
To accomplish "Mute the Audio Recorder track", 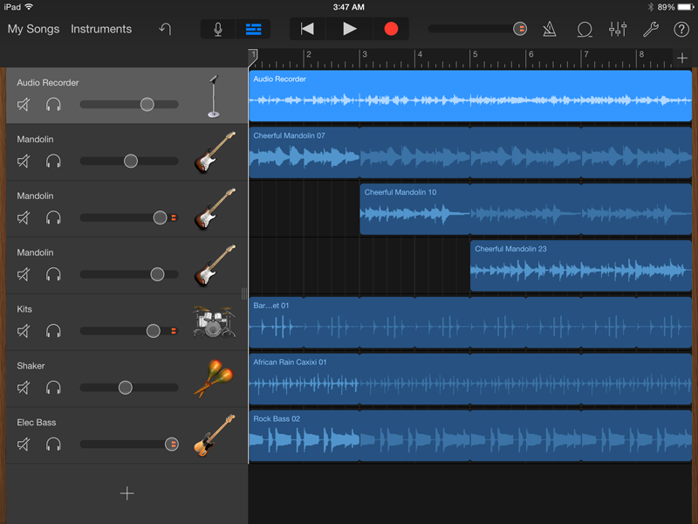I will (24, 104).
